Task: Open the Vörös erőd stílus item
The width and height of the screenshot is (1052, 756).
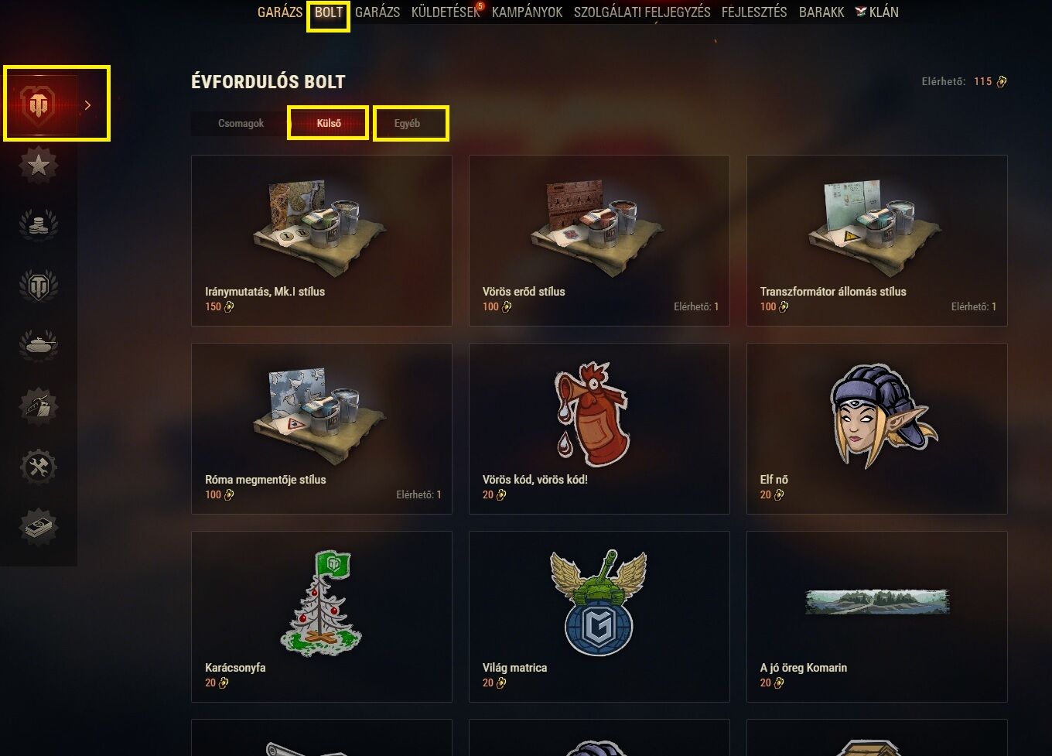Action: click(x=599, y=241)
